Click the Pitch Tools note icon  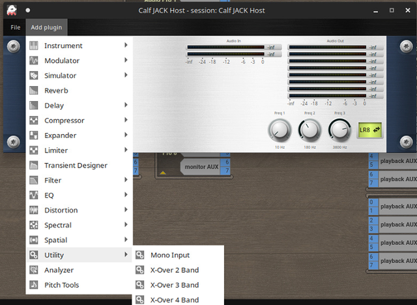coord(33,285)
